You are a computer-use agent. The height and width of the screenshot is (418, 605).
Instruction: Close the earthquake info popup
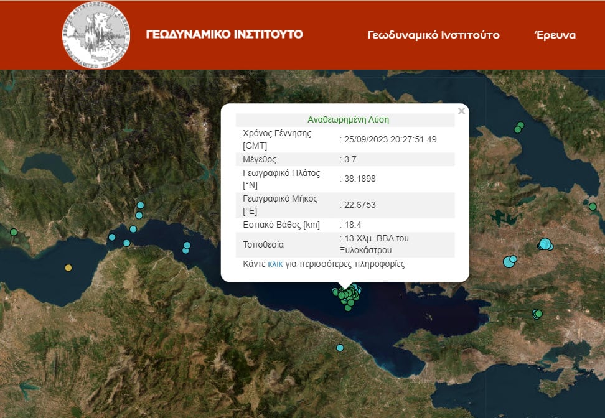pos(461,111)
